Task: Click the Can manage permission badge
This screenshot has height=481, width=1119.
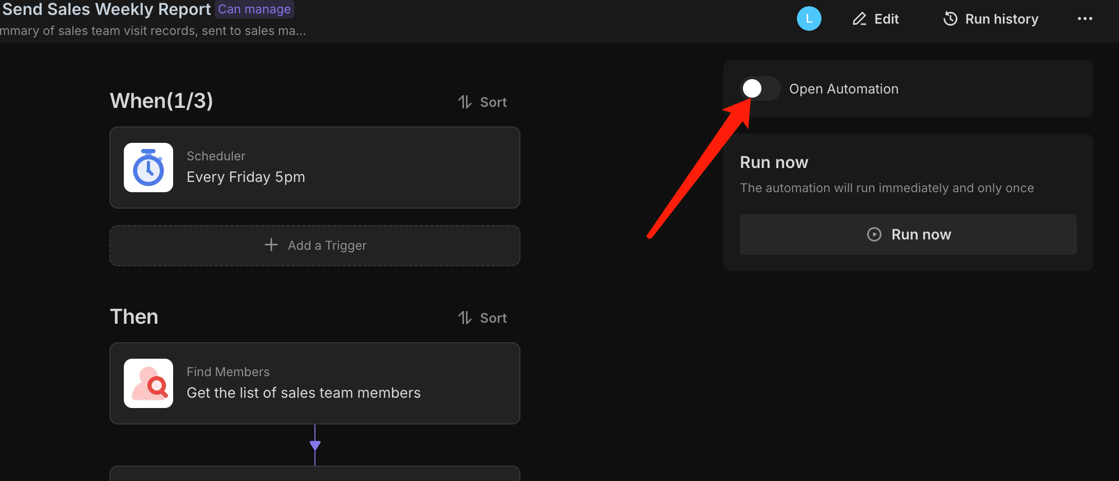Action: (x=254, y=9)
